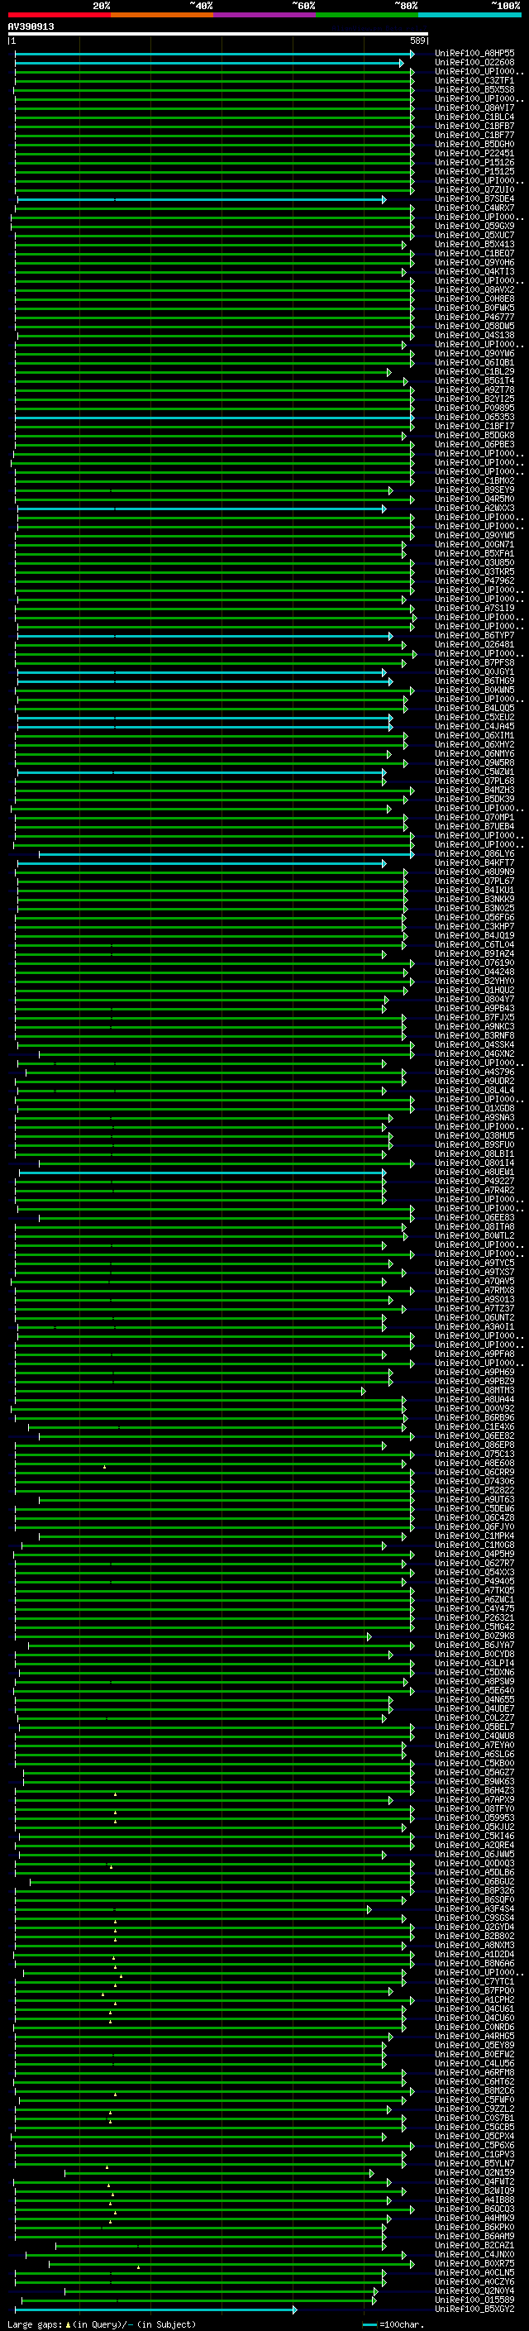The image size is (529, 2331).
Task: Select the UniRef100_B7PFS8 label
Action: (x=474, y=662)
